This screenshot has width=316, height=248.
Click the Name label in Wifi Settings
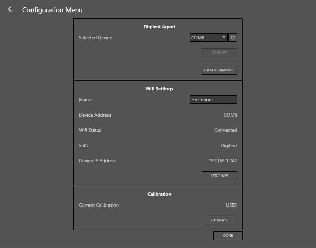coord(85,100)
